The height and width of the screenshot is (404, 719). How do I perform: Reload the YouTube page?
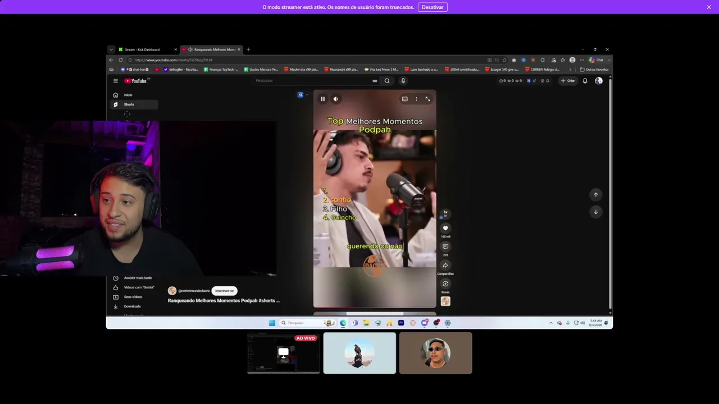click(120, 60)
